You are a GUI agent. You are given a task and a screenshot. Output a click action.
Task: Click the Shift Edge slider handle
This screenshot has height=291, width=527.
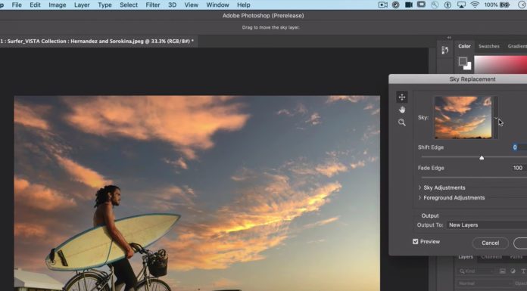tap(482, 157)
